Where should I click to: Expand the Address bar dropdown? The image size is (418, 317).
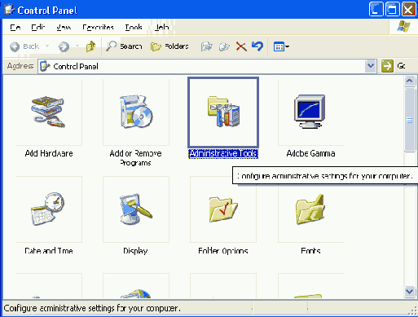coord(371,66)
